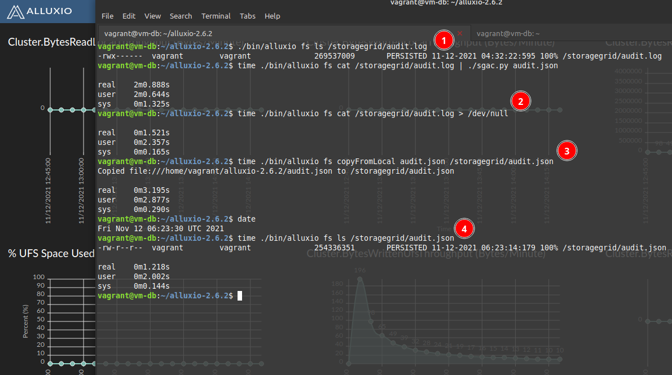Click the 'Copied file:///home/vagrant' output line
Viewport: 672px width, 375px height.
point(275,171)
